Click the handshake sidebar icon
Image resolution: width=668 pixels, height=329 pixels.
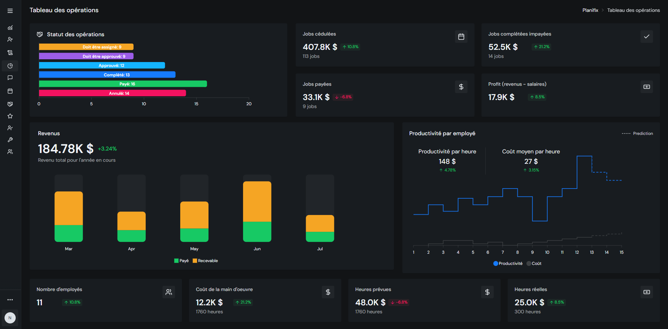click(x=10, y=104)
